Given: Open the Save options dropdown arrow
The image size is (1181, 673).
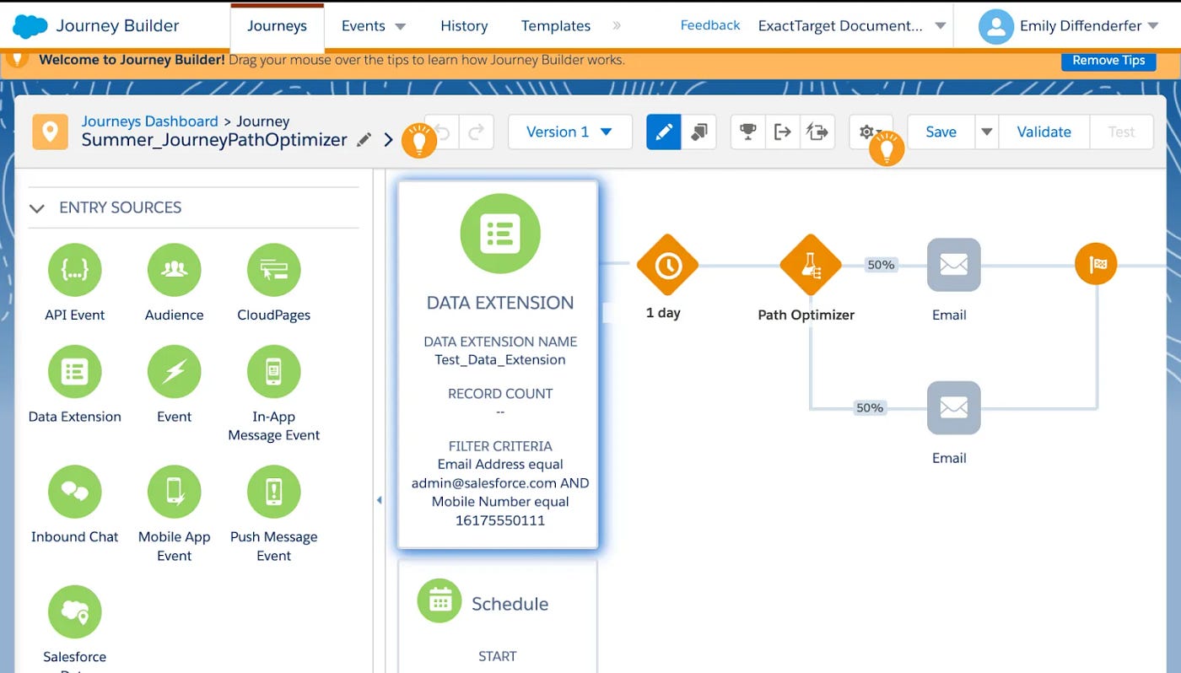Looking at the screenshot, I should coord(986,132).
